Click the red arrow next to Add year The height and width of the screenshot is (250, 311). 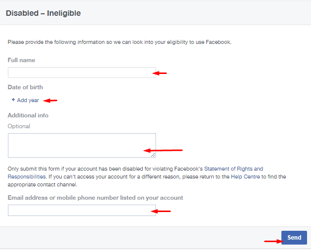pyautogui.click(x=50, y=101)
